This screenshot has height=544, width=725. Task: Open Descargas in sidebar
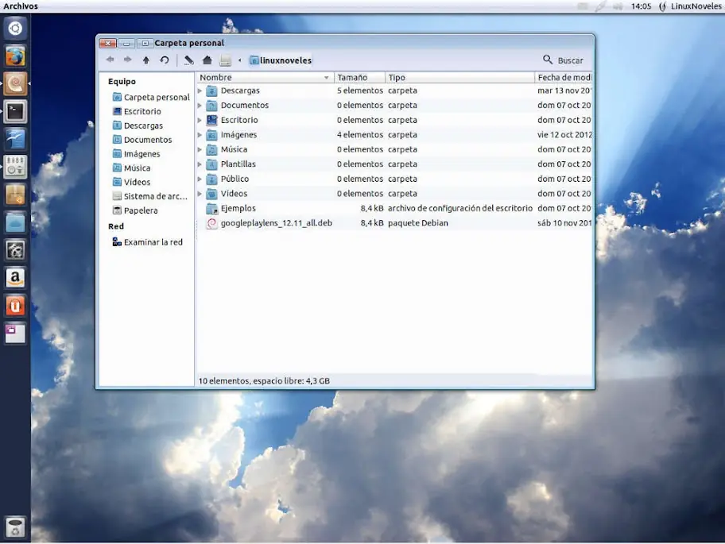138,125
